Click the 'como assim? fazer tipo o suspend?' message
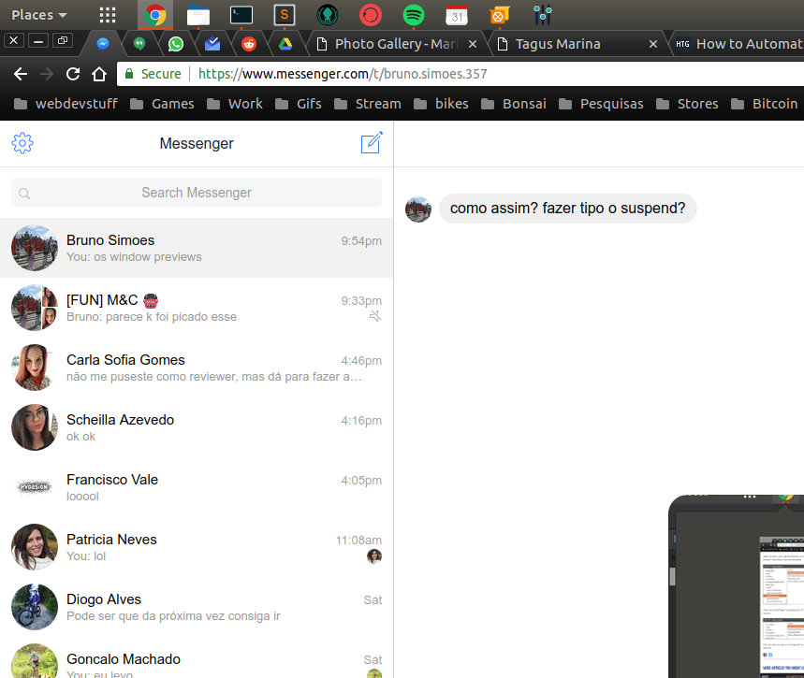804x678 pixels. click(567, 209)
